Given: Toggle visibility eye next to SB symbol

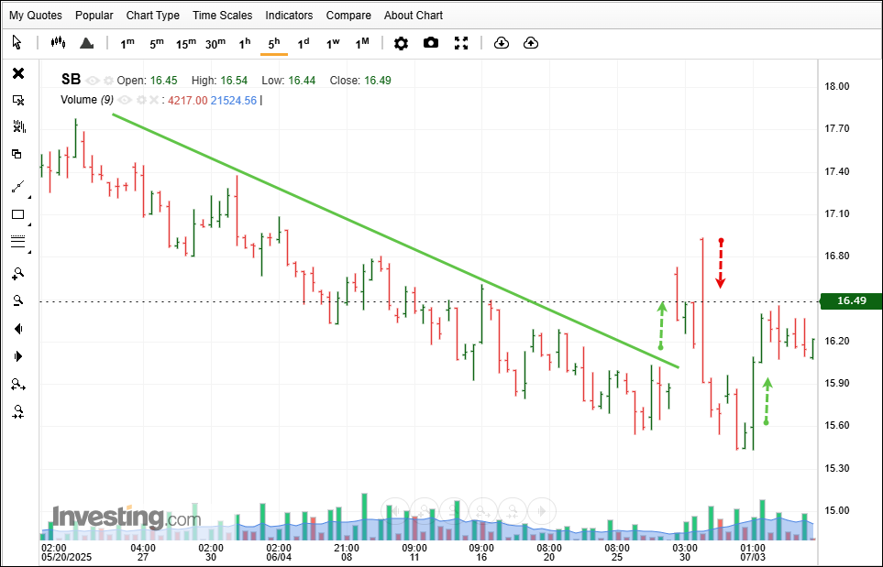Looking at the screenshot, I should click(x=93, y=81).
